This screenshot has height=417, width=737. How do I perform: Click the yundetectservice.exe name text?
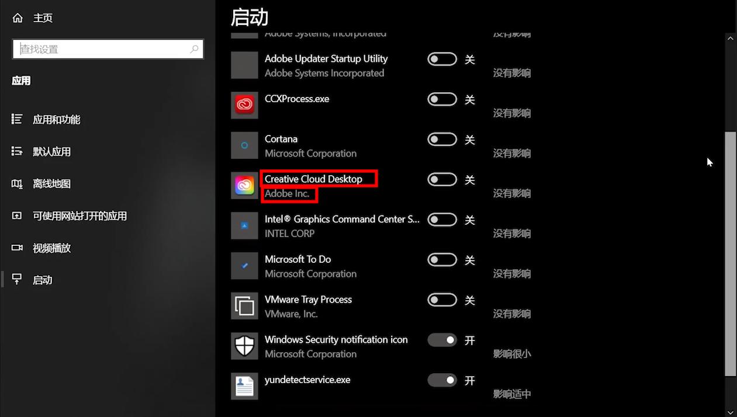307,380
